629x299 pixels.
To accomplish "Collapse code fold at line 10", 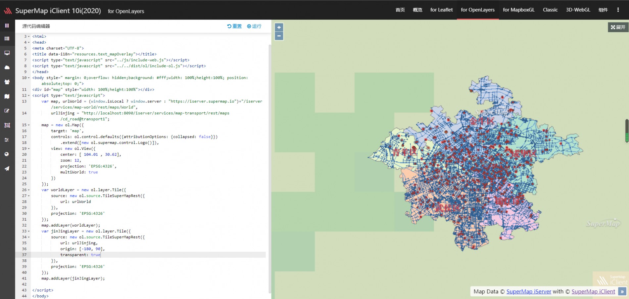I will tap(29, 78).
